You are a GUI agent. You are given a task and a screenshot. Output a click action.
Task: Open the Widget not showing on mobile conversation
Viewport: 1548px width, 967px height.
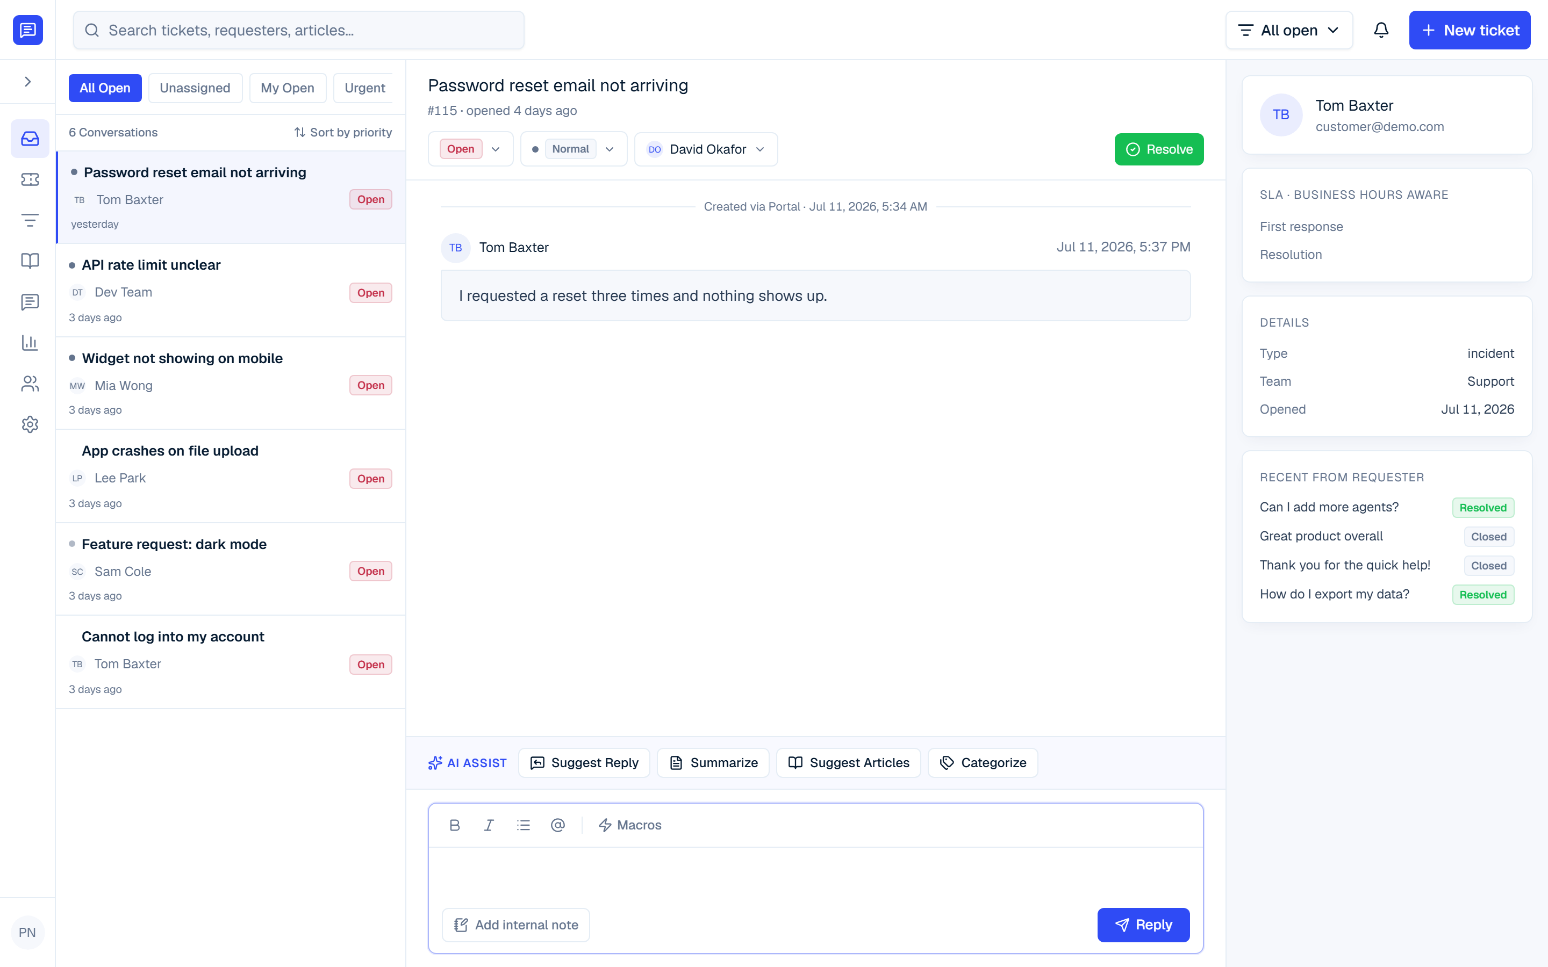tap(231, 383)
